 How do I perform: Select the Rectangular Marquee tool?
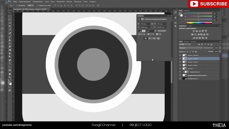pyautogui.click(x=10, y=16)
